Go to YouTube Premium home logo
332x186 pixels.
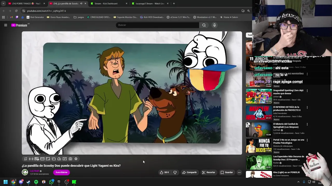pyautogui.click(x=19, y=25)
